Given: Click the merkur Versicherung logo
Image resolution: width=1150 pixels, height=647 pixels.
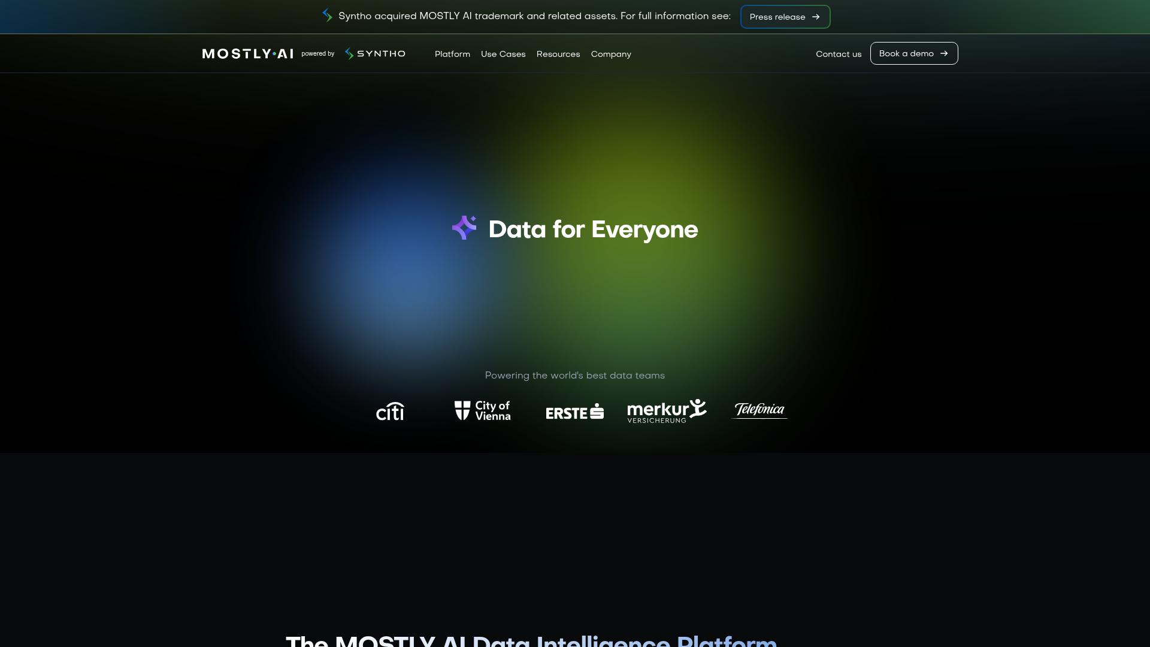Looking at the screenshot, I should click(x=667, y=411).
